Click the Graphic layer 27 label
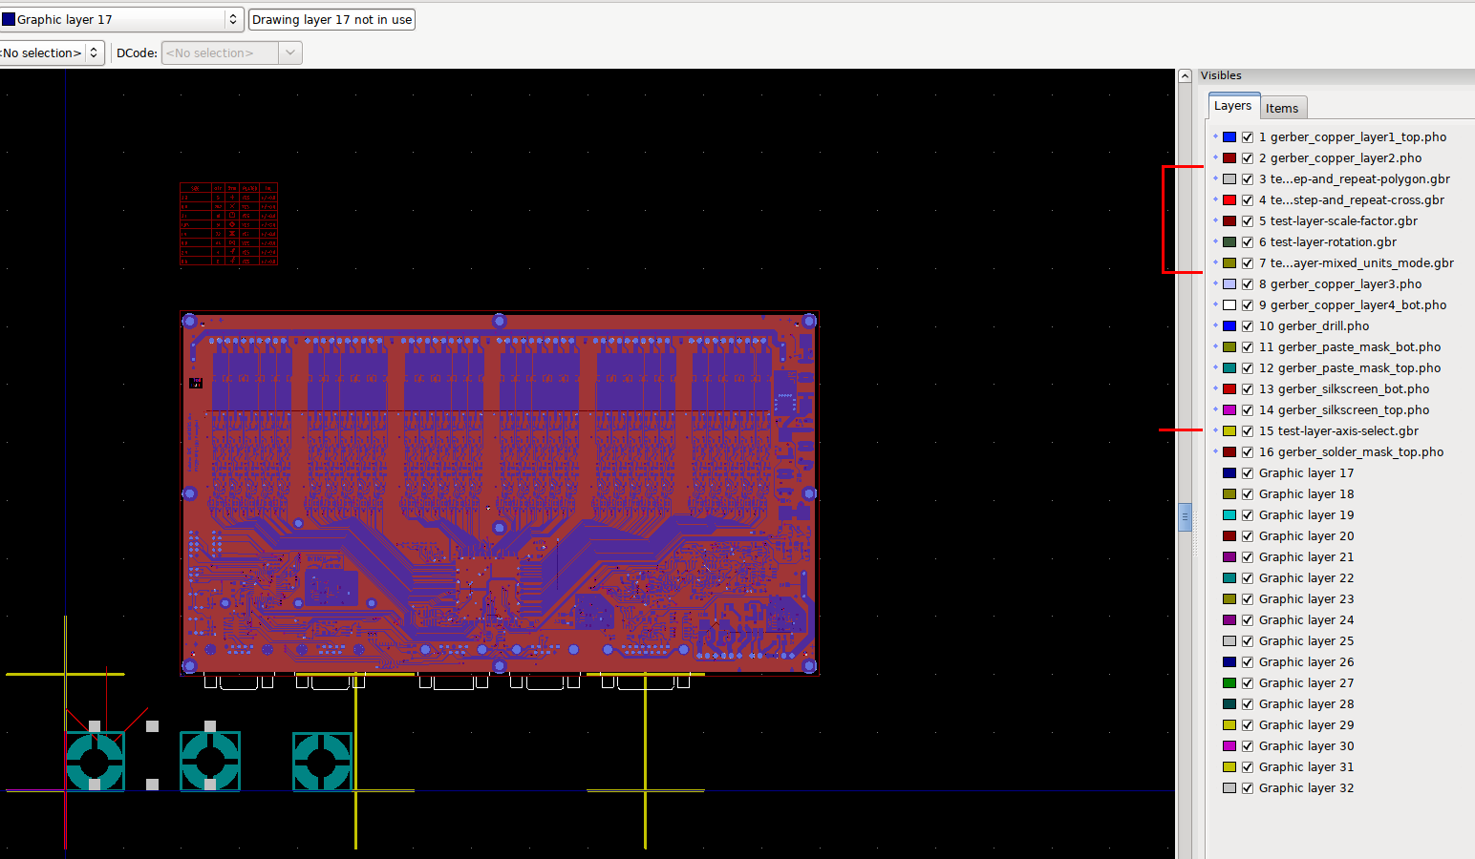This screenshot has height=859, width=1475. tap(1306, 683)
